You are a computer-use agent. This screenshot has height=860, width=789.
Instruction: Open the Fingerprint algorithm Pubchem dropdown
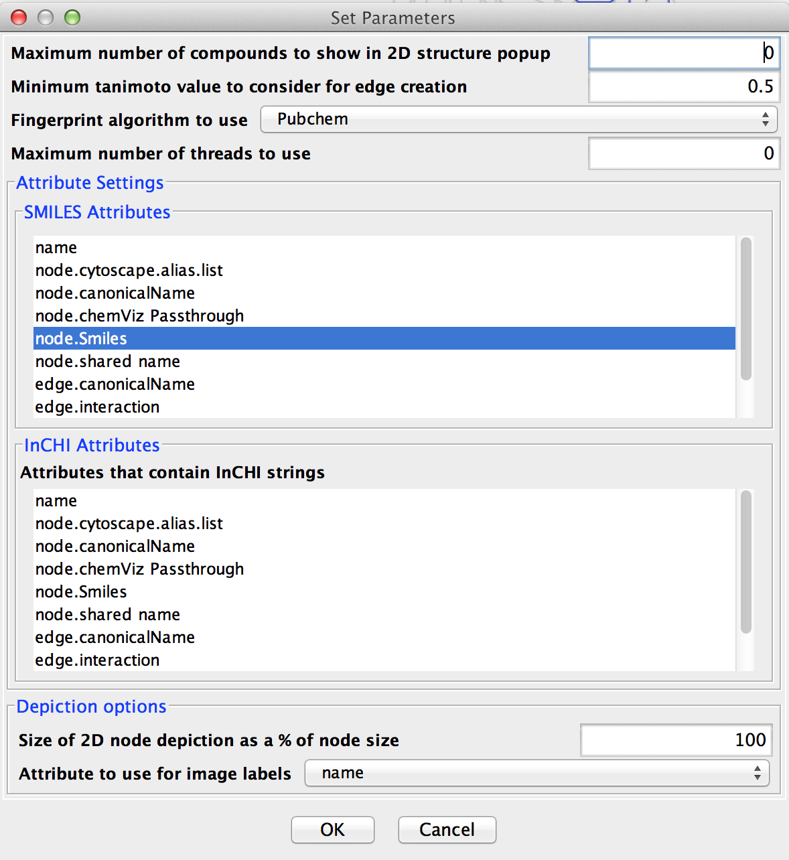pos(518,119)
